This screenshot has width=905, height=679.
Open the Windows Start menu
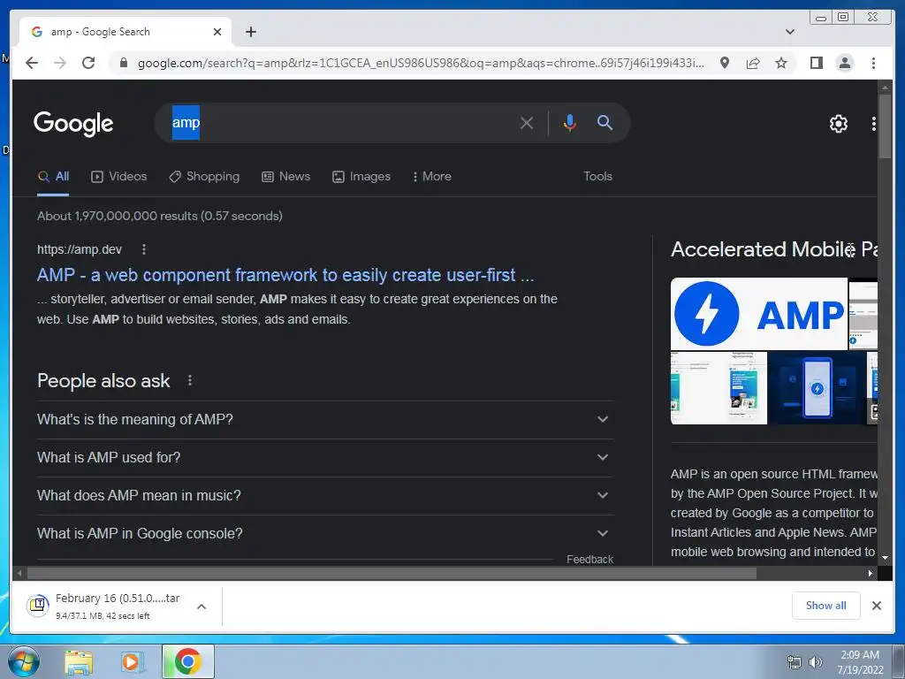23,661
